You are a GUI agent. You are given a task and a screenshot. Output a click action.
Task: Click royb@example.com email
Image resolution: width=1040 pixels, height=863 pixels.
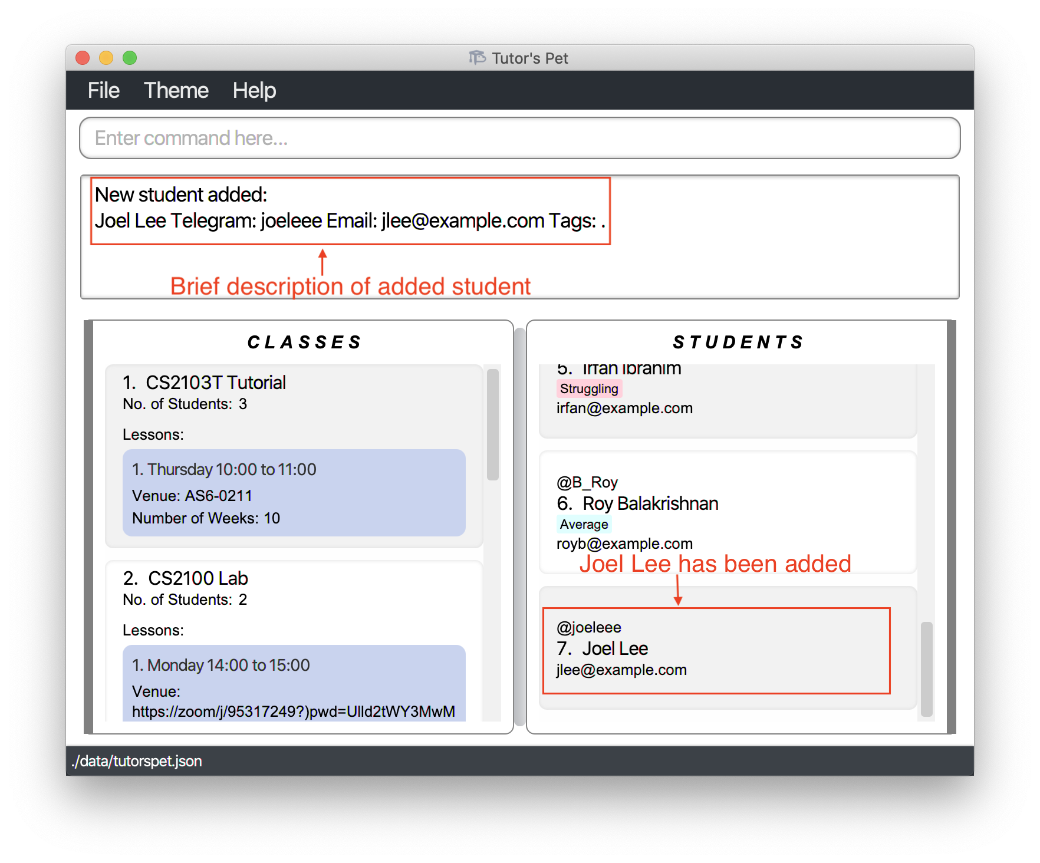point(624,544)
